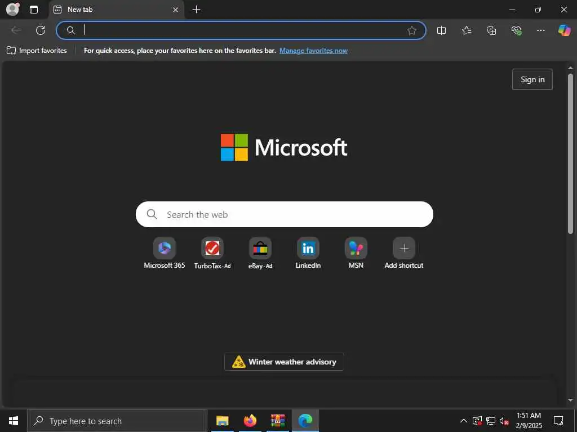The width and height of the screenshot is (577, 432).
Task: Open File Explorer from taskbar
Action: point(222,421)
